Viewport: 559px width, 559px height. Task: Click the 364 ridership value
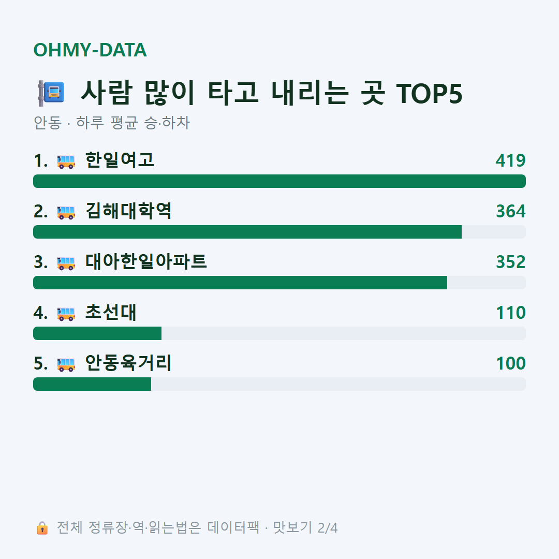tap(510, 211)
